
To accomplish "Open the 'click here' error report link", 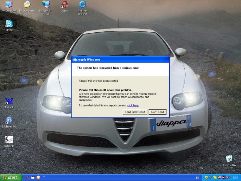I will coord(133,105).
